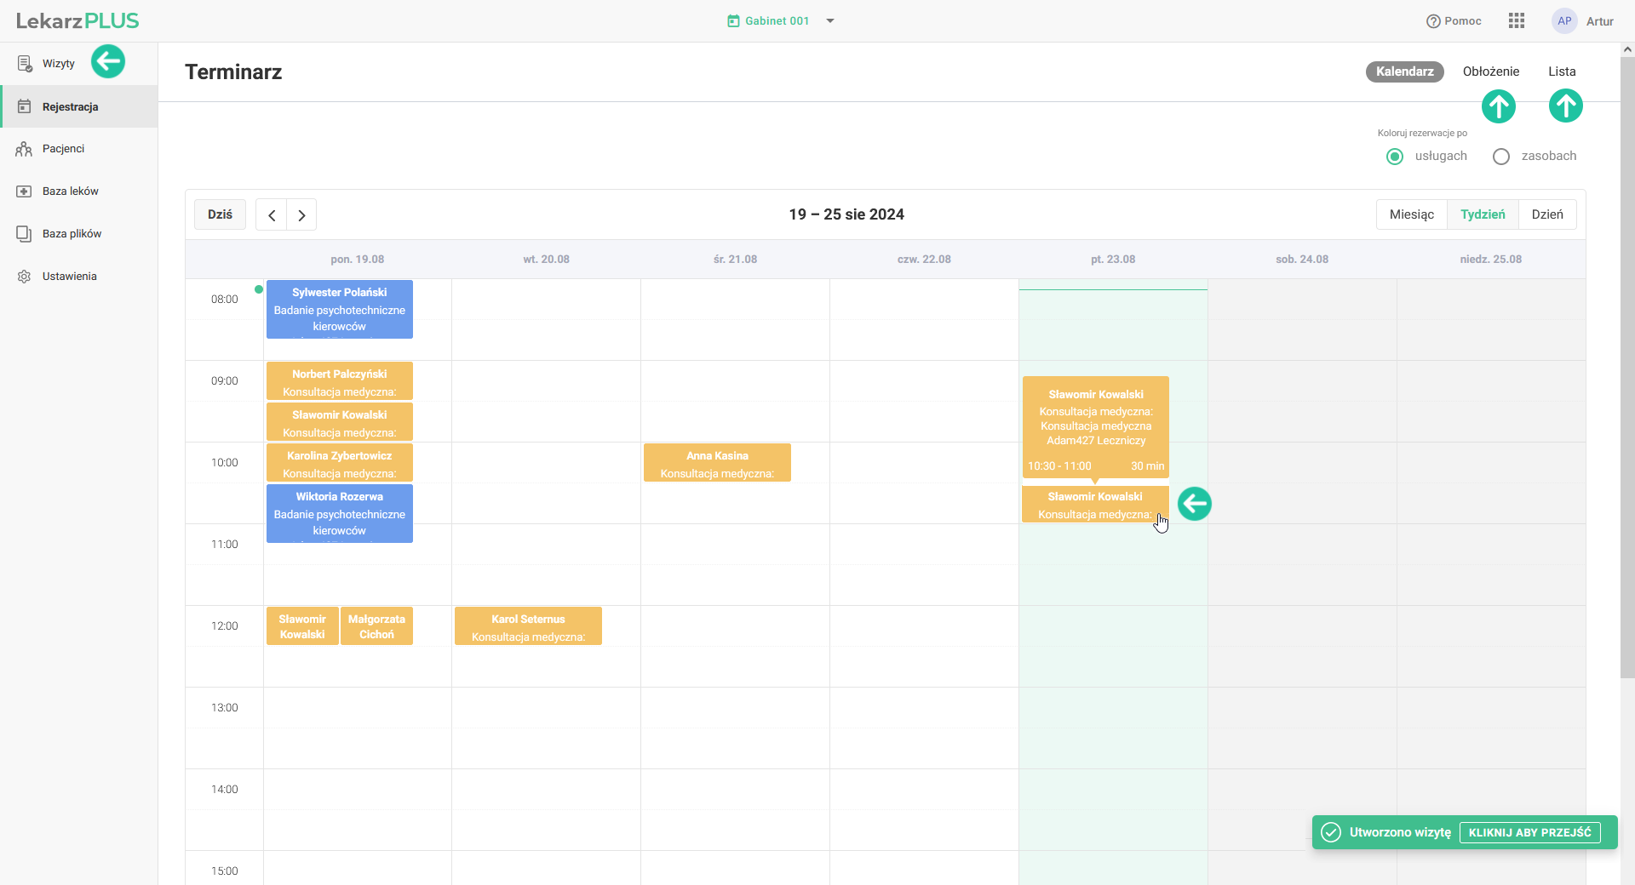Expand the Gabinet 001 dropdown
The height and width of the screenshot is (885, 1635).
pos(830,21)
